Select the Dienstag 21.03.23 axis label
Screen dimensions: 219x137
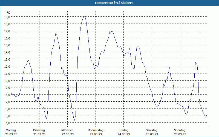tap(39, 132)
